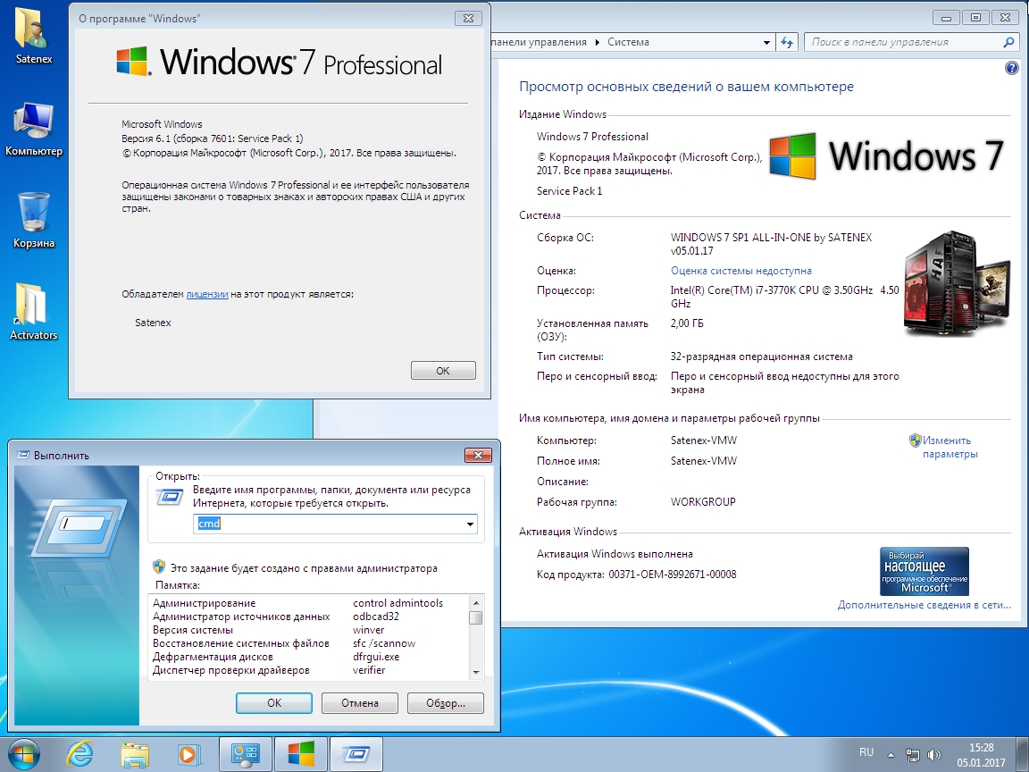Click the blue help icon in System window

[1011, 68]
